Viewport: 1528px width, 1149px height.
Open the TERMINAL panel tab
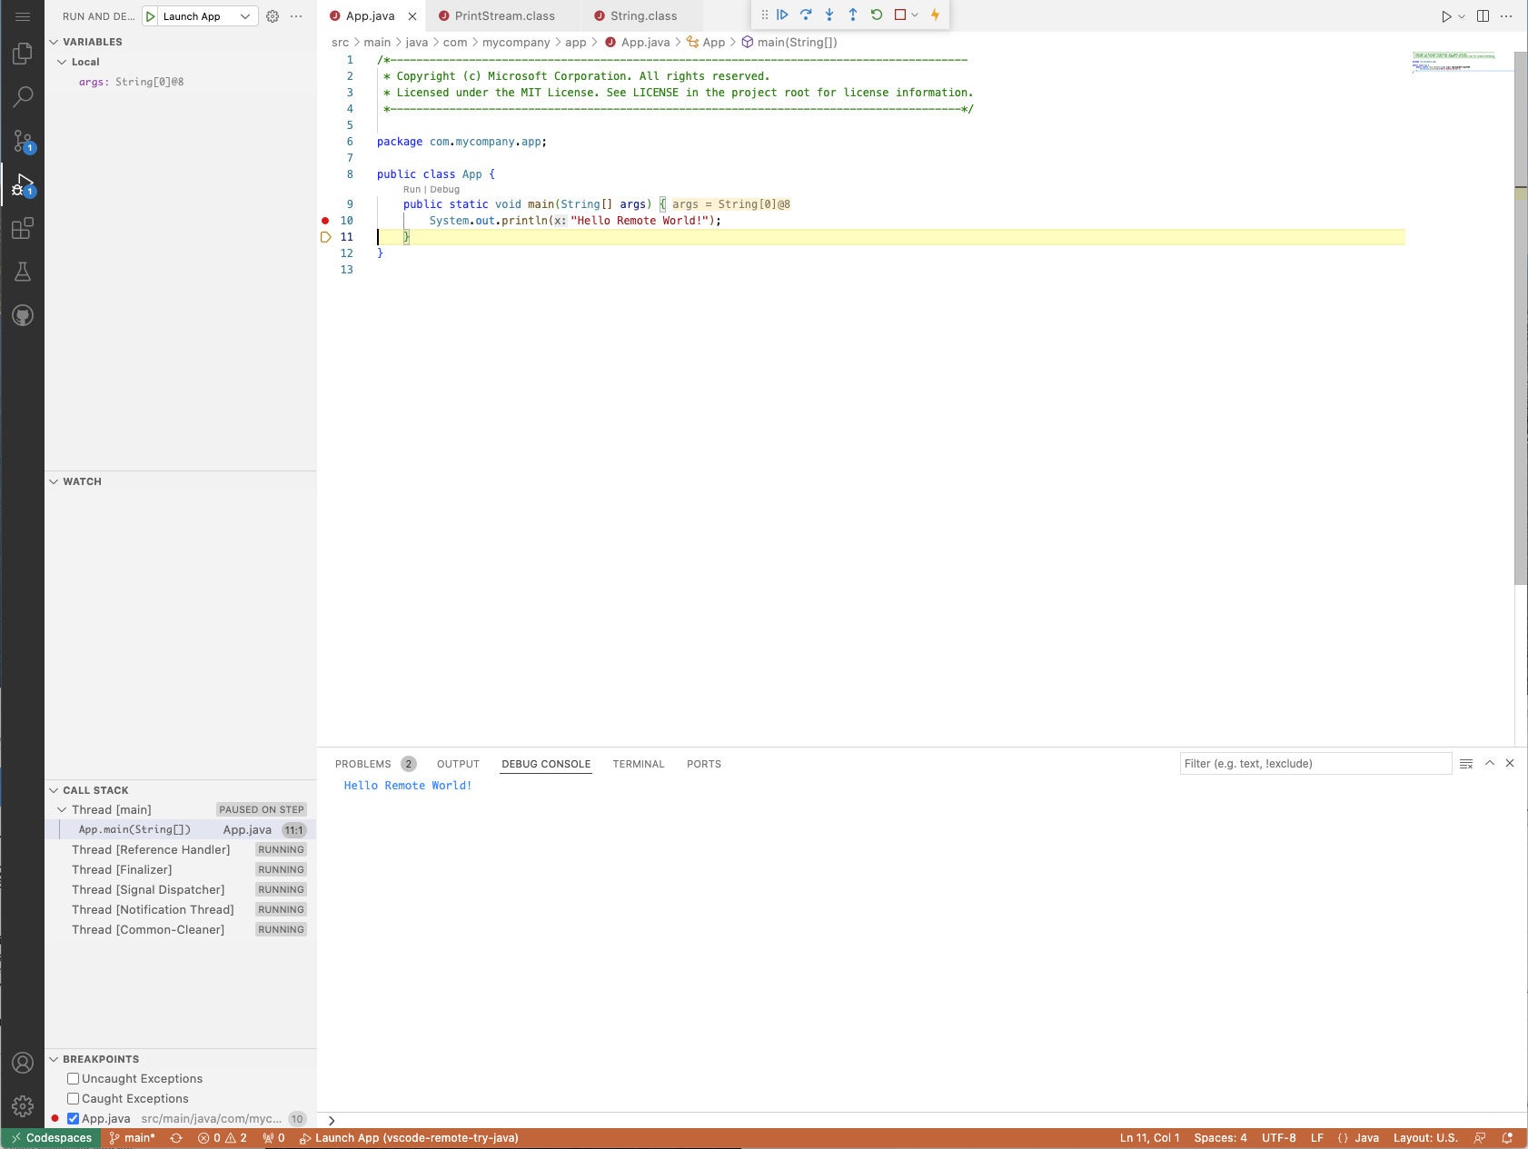click(639, 764)
